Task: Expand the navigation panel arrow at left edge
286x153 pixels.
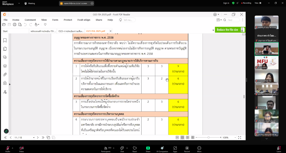Action: [10, 84]
